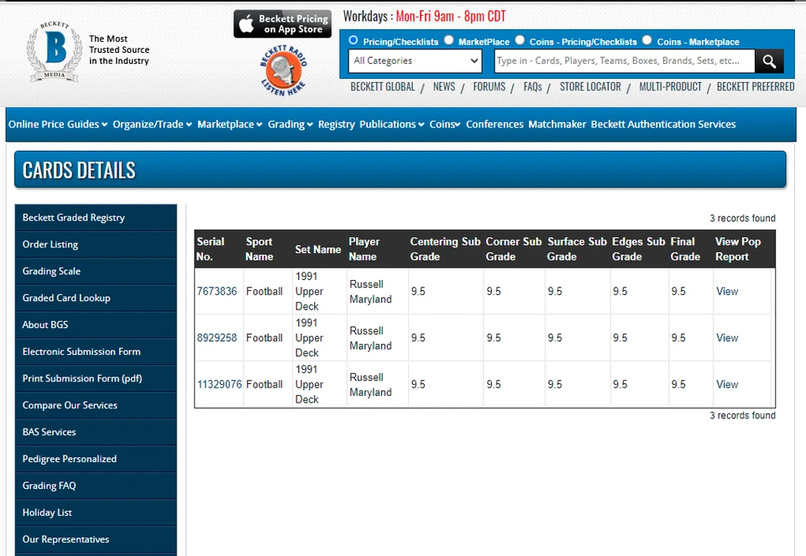Click View pop report for serial 8929258
The image size is (806, 556).
tap(727, 338)
